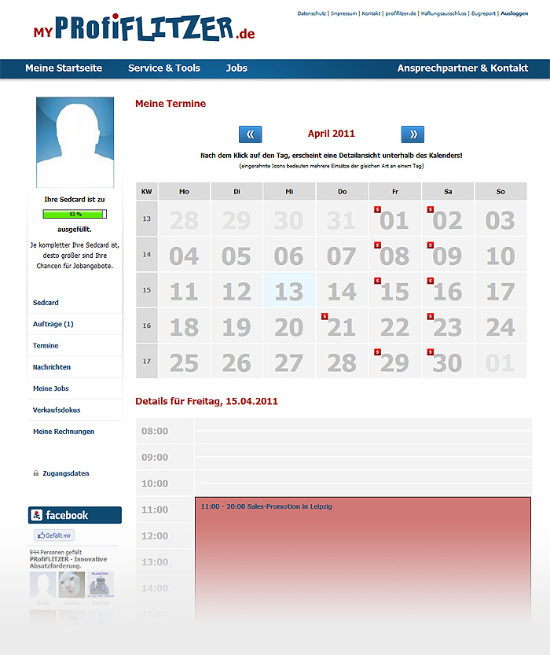Open Meine Jobs in the sidebar
This screenshot has height=655, width=550.
tap(51, 388)
